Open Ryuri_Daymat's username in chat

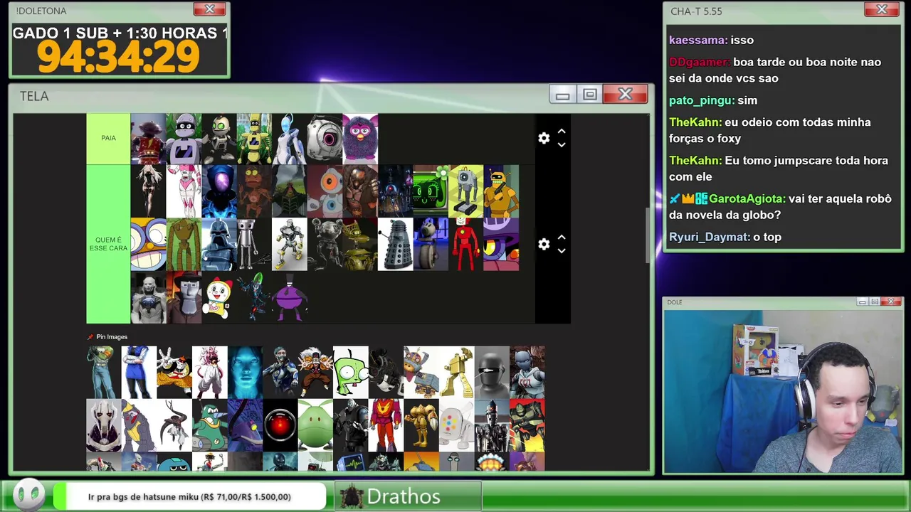[710, 237]
